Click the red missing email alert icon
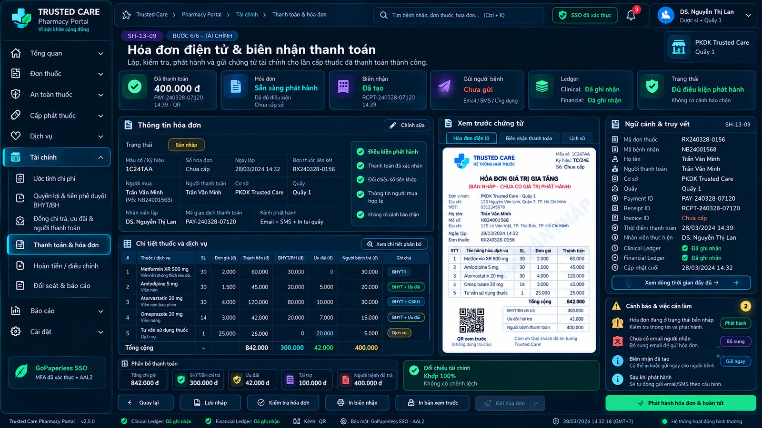This screenshot has width=762, height=428. tap(618, 341)
